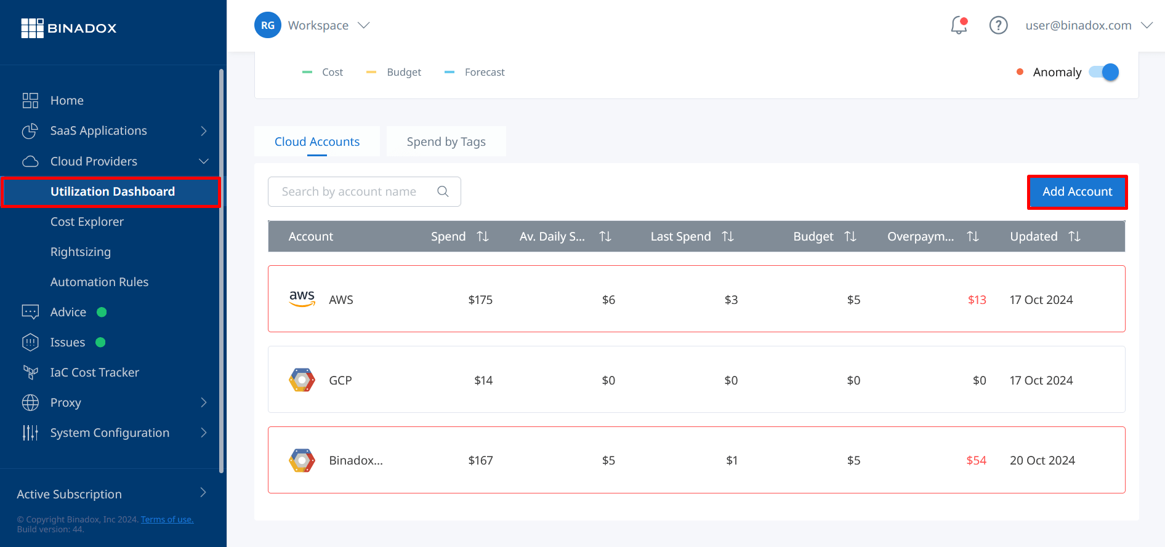Toggle Budget legend series
Viewport: 1165px width, 547px height.
(394, 72)
